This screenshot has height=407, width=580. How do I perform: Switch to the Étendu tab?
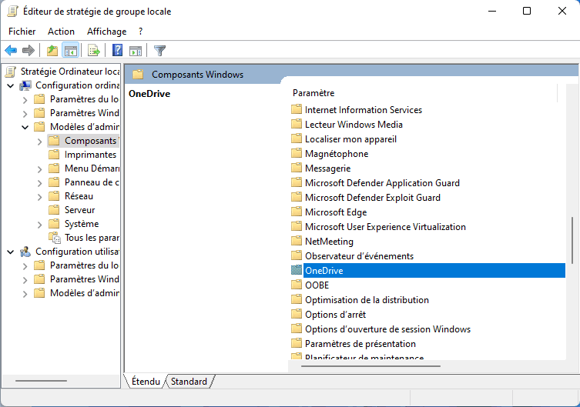[x=146, y=381]
